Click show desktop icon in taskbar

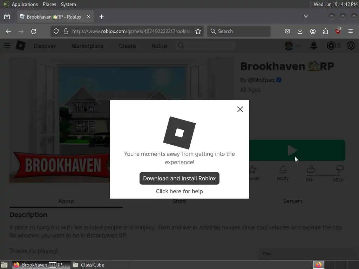click(4, 265)
